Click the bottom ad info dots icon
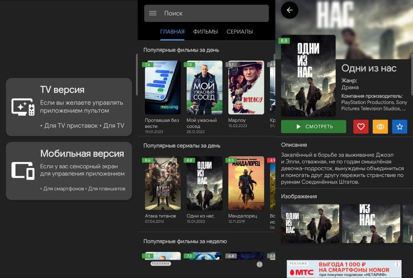413x278 pixels. (x=259, y=264)
